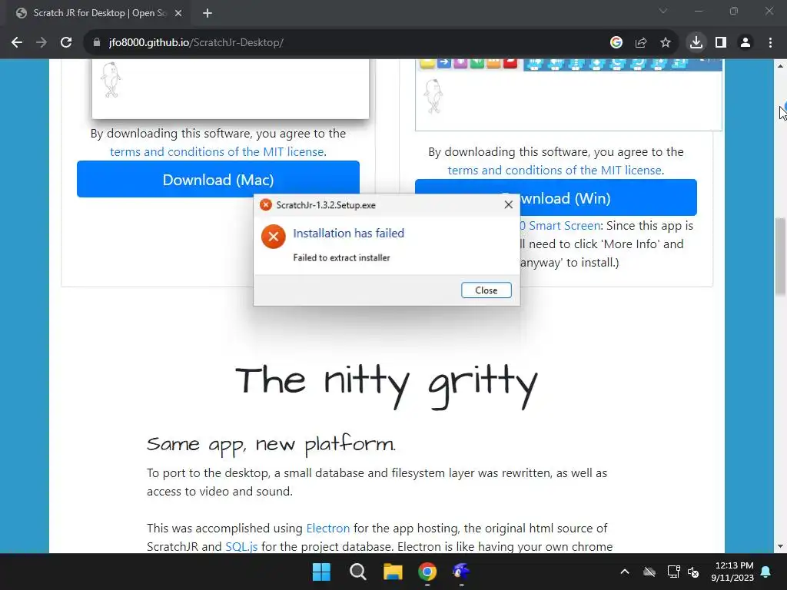This screenshot has height=590, width=787.
Task: Click the cloud sync tray icon
Action: (649, 572)
